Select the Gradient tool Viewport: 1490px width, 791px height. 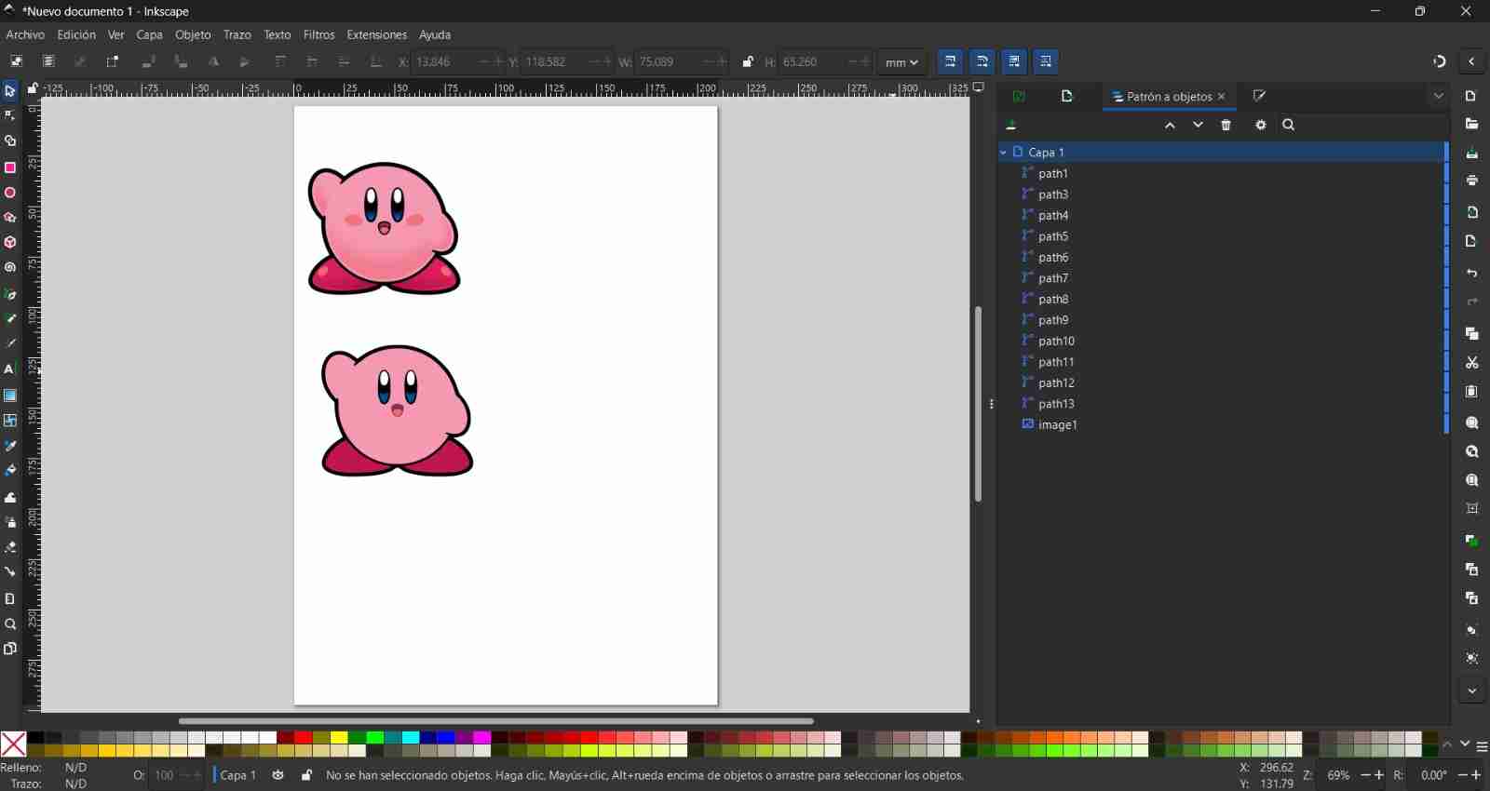pos(10,395)
